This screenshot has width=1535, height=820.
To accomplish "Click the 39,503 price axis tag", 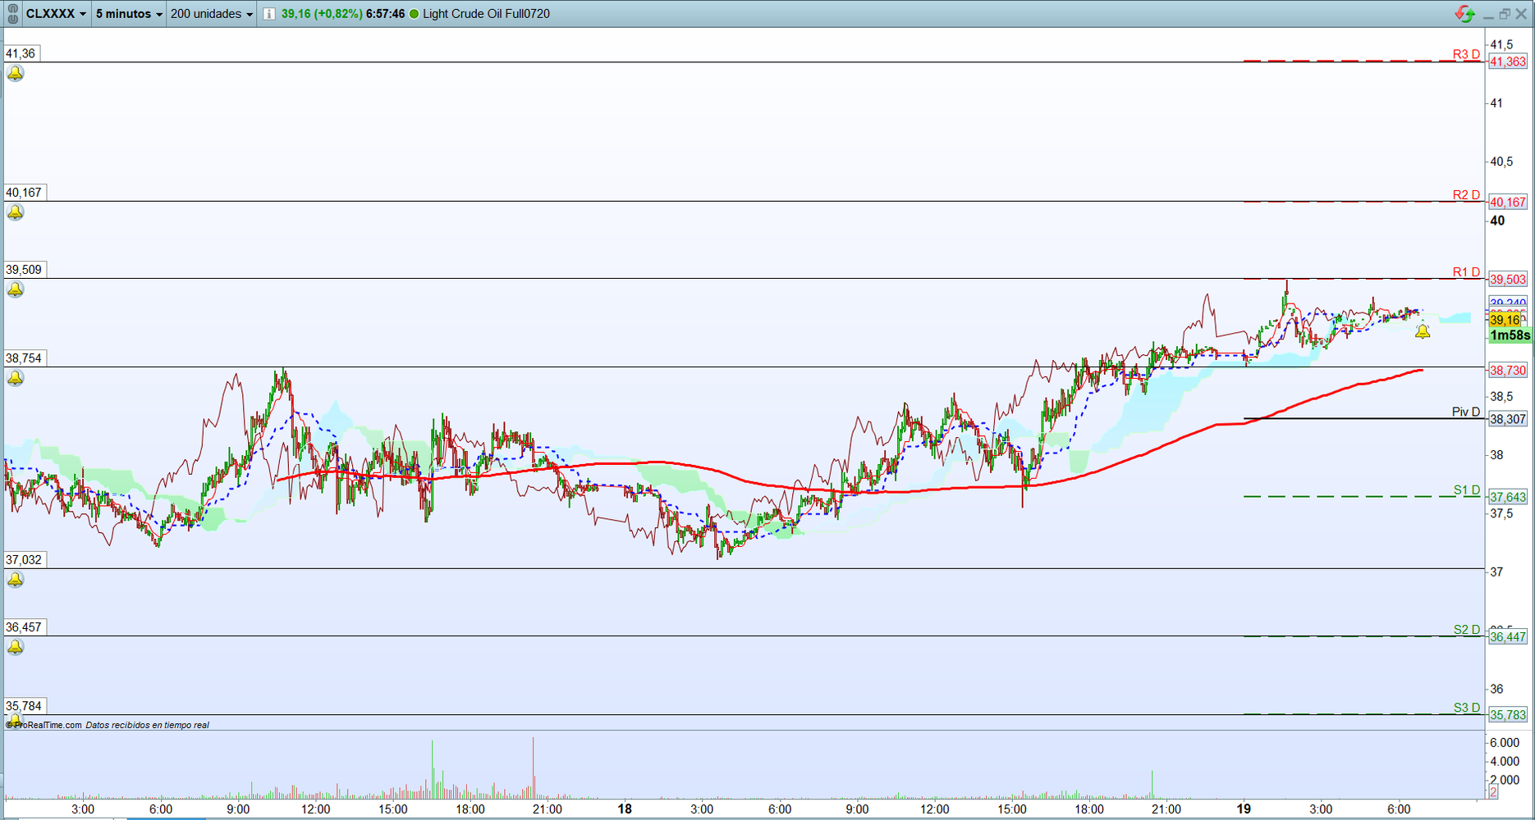I will [1508, 280].
